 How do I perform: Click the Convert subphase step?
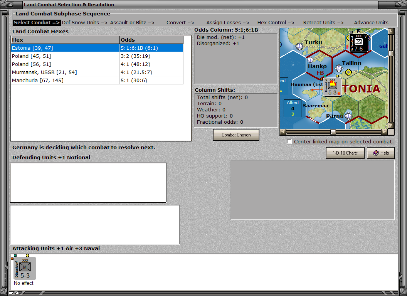[180, 23]
